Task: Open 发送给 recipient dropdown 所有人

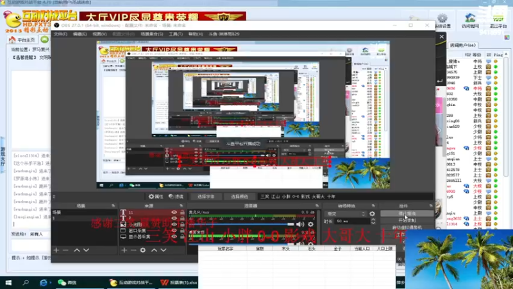Action: click(x=38, y=234)
